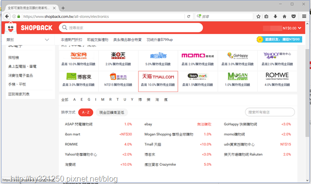Open GoHappy 快樂購物網 list entry

point(241,124)
